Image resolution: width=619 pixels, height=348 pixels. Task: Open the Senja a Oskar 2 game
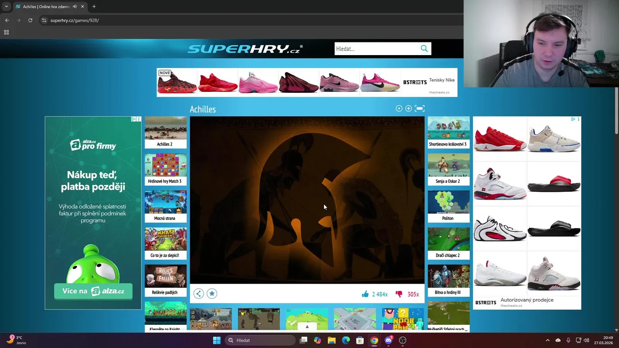(x=448, y=170)
